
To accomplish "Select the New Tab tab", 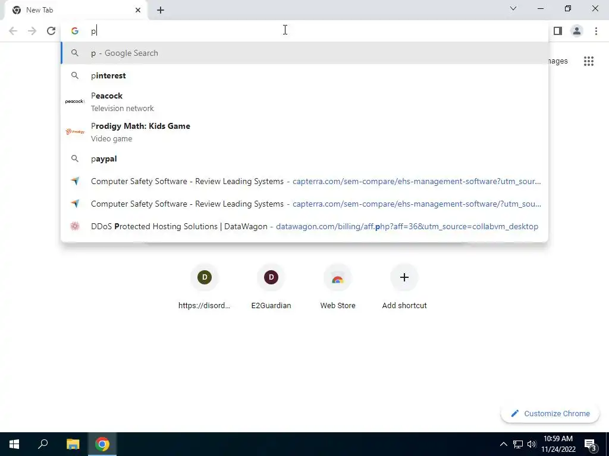I will (76, 10).
